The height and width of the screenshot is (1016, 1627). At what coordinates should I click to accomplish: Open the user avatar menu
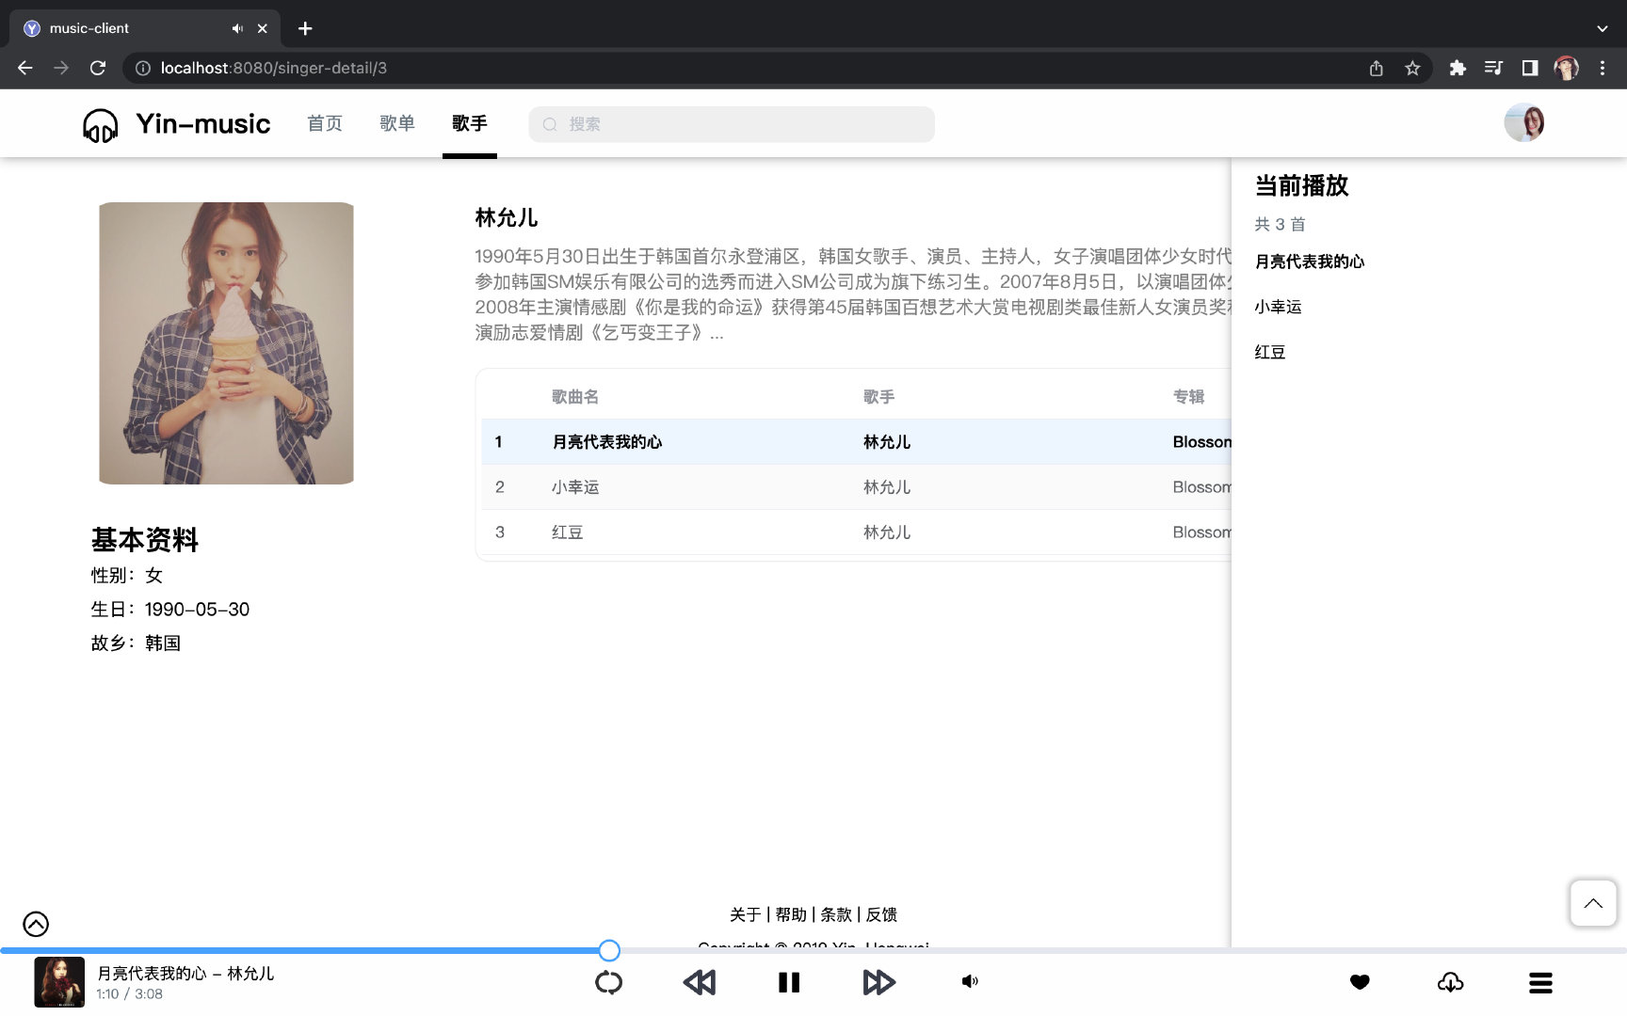(1523, 122)
